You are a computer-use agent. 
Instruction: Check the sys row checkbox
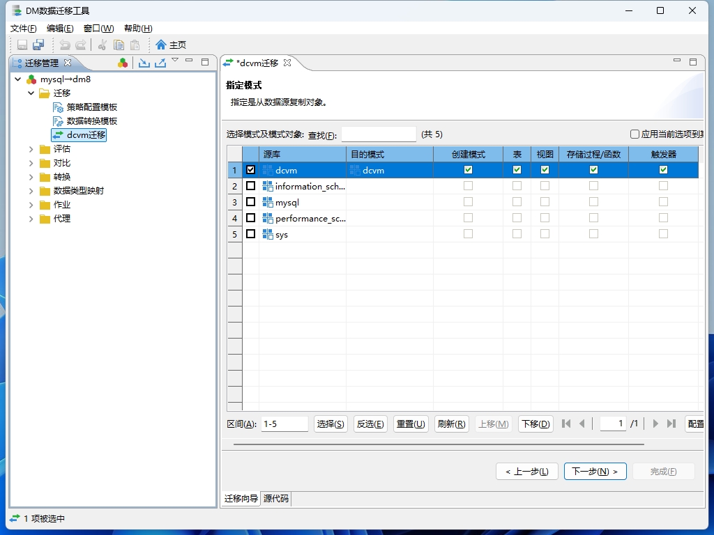click(x=250, y=234)
